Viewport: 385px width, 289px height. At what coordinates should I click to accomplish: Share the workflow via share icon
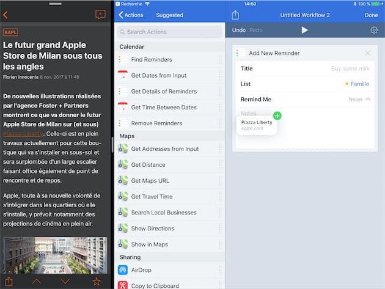[x=235, y=15]
